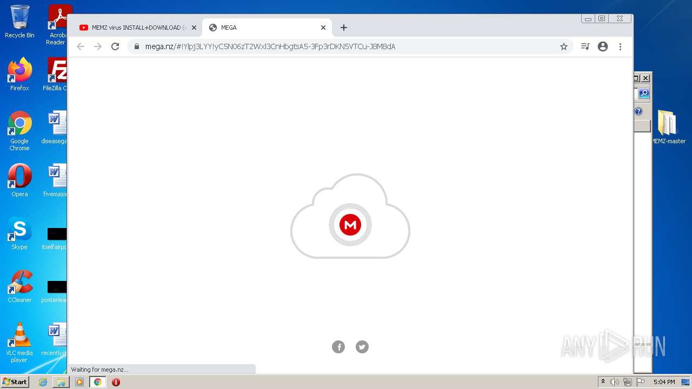This screenshot has width=692, height=389.
Task: Click search icon in background window
Action: click(x=644, y=93)
